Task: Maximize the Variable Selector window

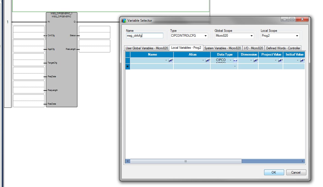Action: coord(292,19)
